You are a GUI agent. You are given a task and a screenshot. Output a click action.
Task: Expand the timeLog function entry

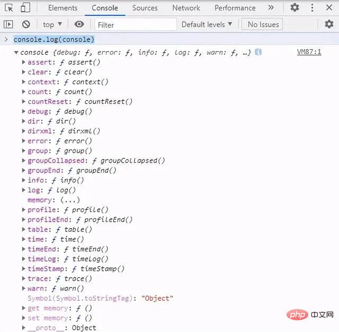coord(23,259)
